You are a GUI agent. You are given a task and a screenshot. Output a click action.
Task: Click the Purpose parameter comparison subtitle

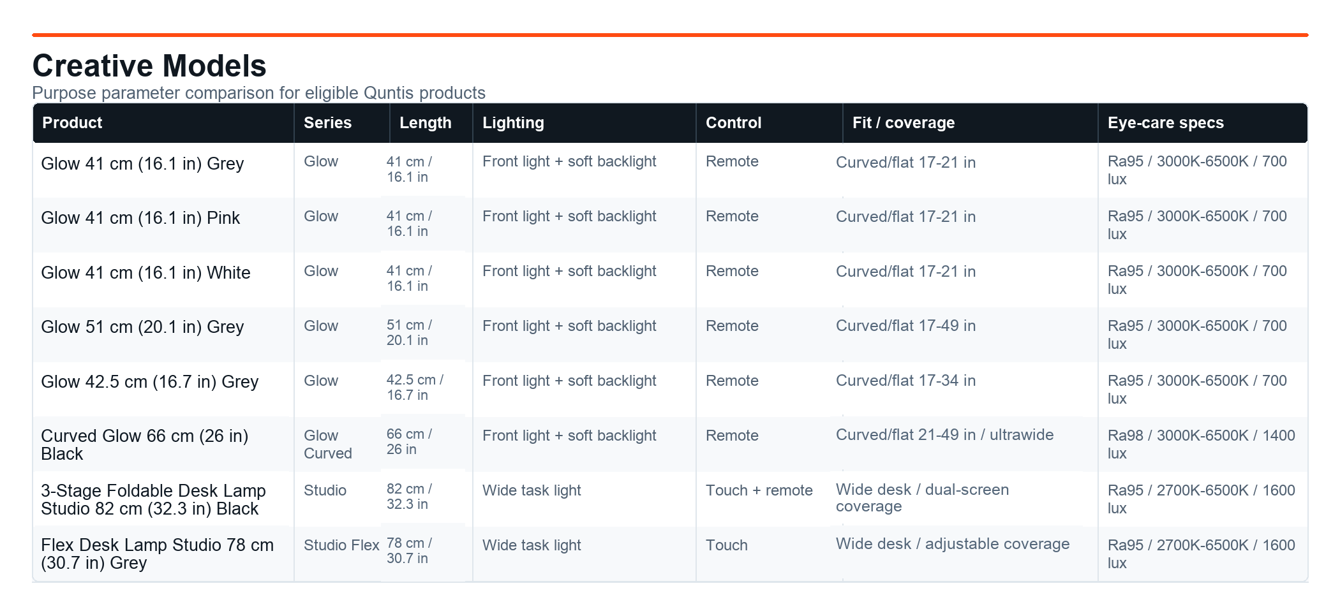[x=258, y=93]
